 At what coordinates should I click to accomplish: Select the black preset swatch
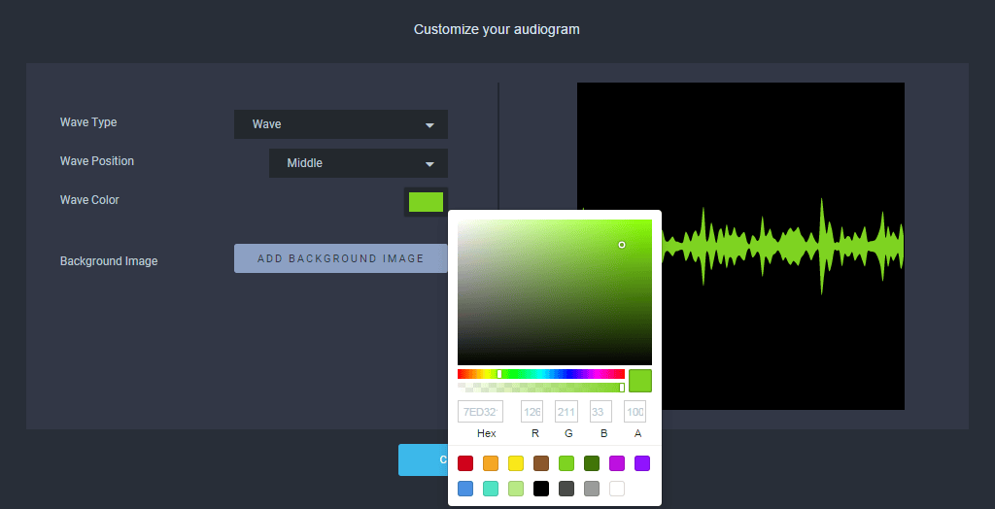coord(541,489)
